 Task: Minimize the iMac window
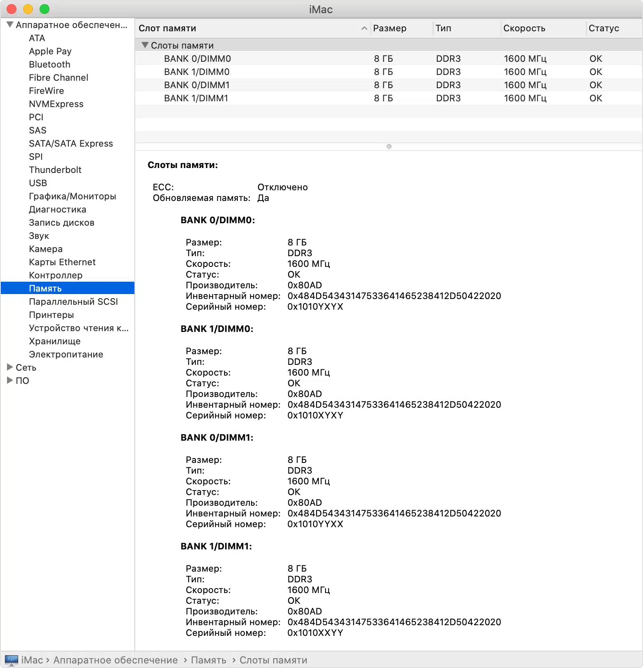click(x=28, y=9)
